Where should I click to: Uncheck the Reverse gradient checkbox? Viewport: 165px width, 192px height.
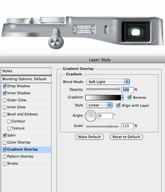(x=129, y=97)
